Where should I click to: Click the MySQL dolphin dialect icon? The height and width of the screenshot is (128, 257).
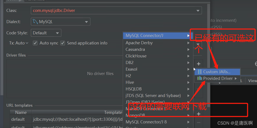pos(35,22)
